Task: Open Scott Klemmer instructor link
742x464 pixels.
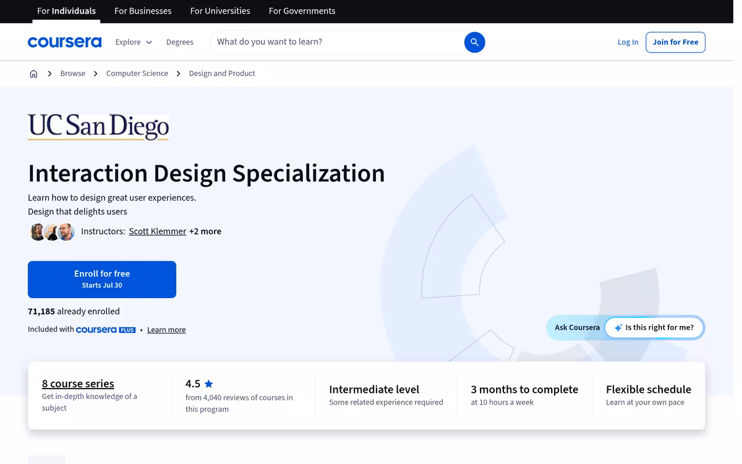Action: coord(158,231)
